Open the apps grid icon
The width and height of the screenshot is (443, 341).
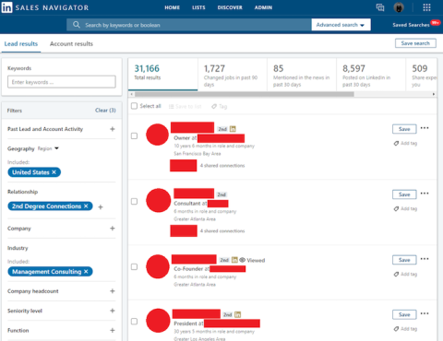(x=426, y=7)
